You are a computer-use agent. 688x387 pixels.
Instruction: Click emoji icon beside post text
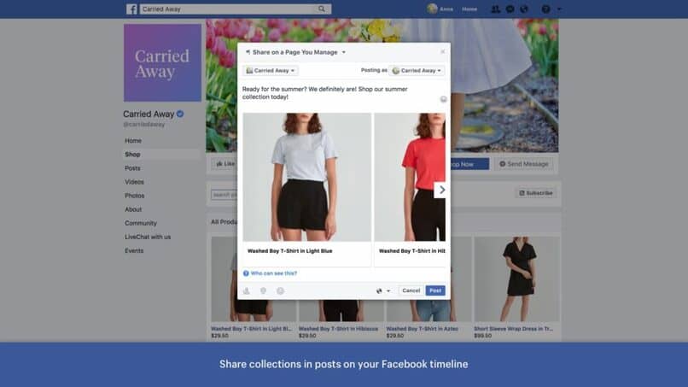click(443, 99)
